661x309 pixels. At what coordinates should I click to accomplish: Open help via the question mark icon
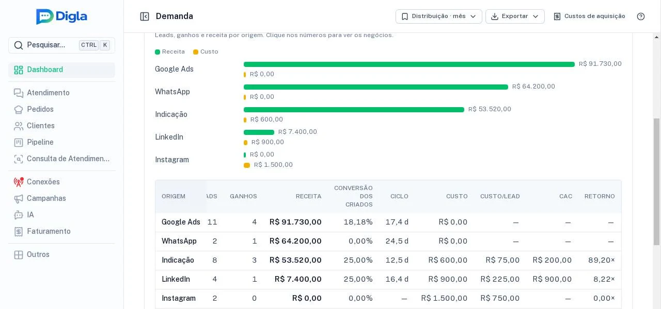(x=641, y=16)
